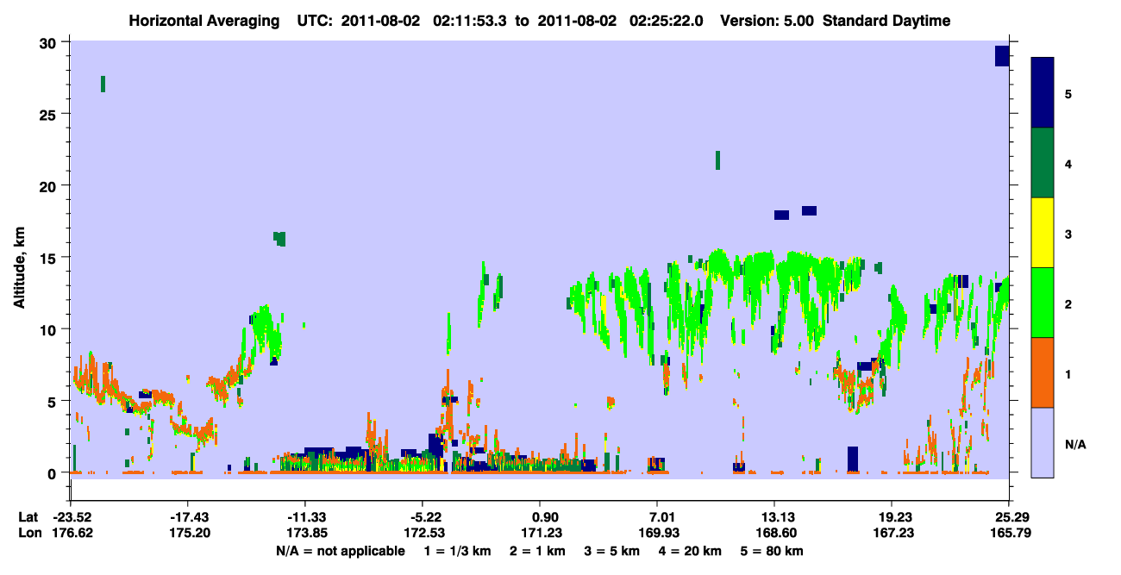
Task: Click the longitude value 165.79
Action: 1009,534
